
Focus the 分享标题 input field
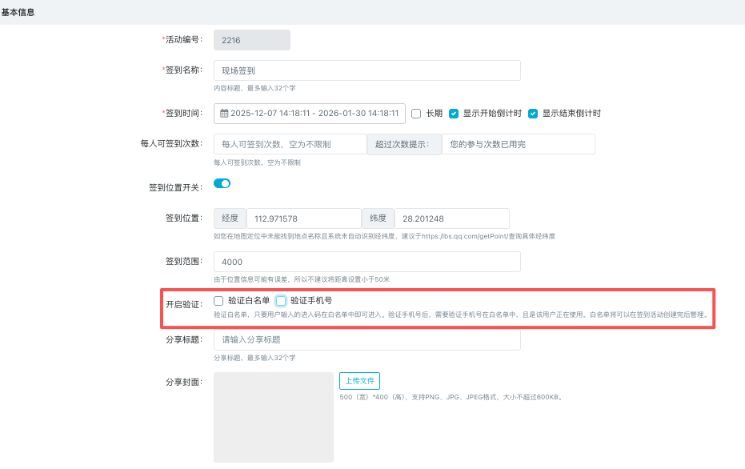(x=366, y=340)
